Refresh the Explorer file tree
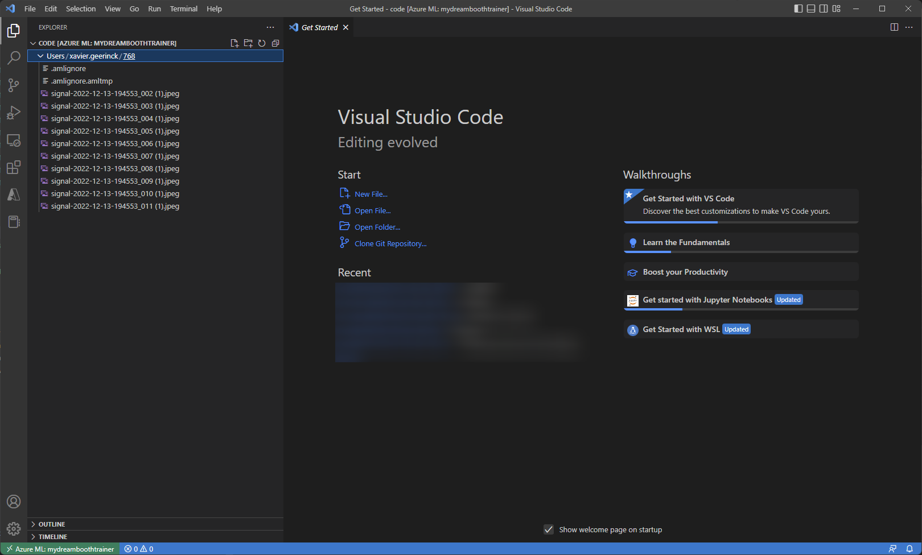The width and height of the screenshot is (922, 555). [262, 43]
